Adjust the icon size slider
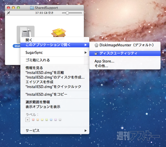 point(67,13)
